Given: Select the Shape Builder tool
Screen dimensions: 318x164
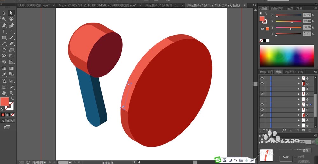Looking at the screenshot, I should [4, 62].
